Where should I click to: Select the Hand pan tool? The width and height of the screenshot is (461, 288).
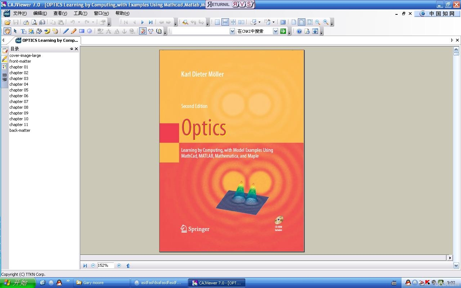[8, 31]
